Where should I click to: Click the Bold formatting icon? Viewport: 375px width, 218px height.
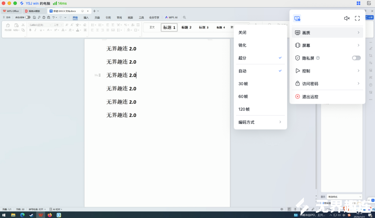pos(30,30)
